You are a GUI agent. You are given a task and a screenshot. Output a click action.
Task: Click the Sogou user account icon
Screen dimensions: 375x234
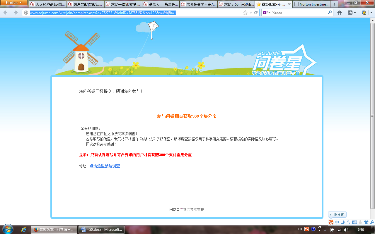360,222
